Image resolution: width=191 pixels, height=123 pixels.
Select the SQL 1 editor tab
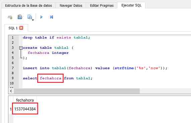pyautogui.click(x=16, y=28)
